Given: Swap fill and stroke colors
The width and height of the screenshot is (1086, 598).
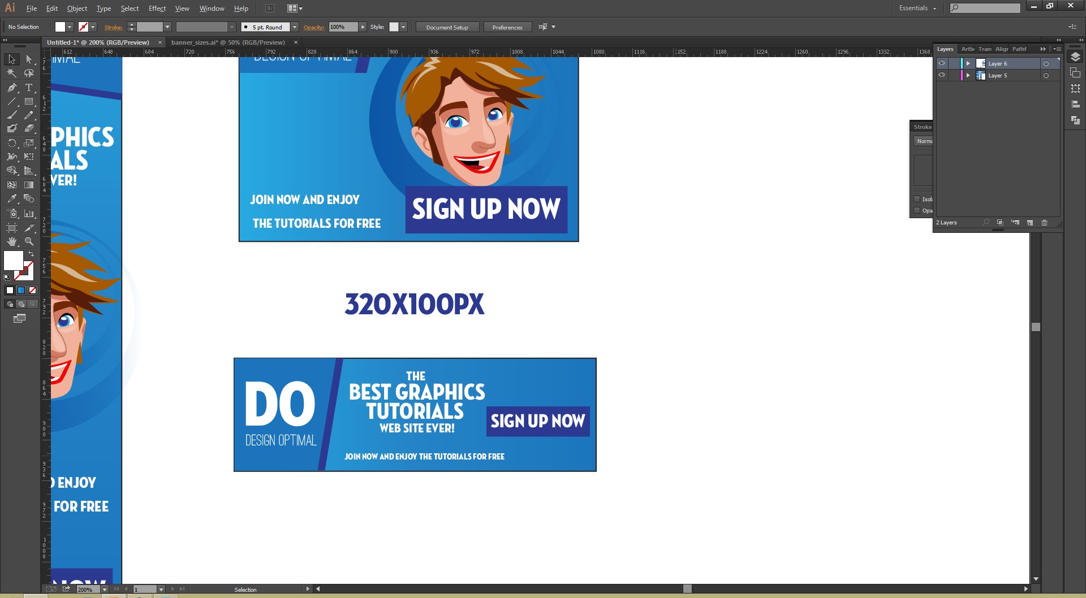Looking at the screenshot, I should click(x=31, y=254).
